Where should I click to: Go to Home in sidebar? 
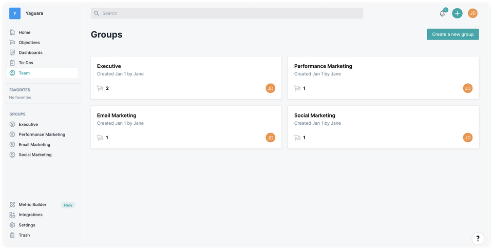[24, 32]
